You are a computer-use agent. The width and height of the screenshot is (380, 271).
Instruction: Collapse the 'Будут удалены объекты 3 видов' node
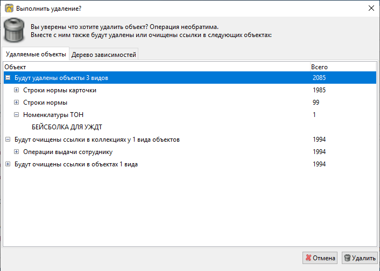8,78
